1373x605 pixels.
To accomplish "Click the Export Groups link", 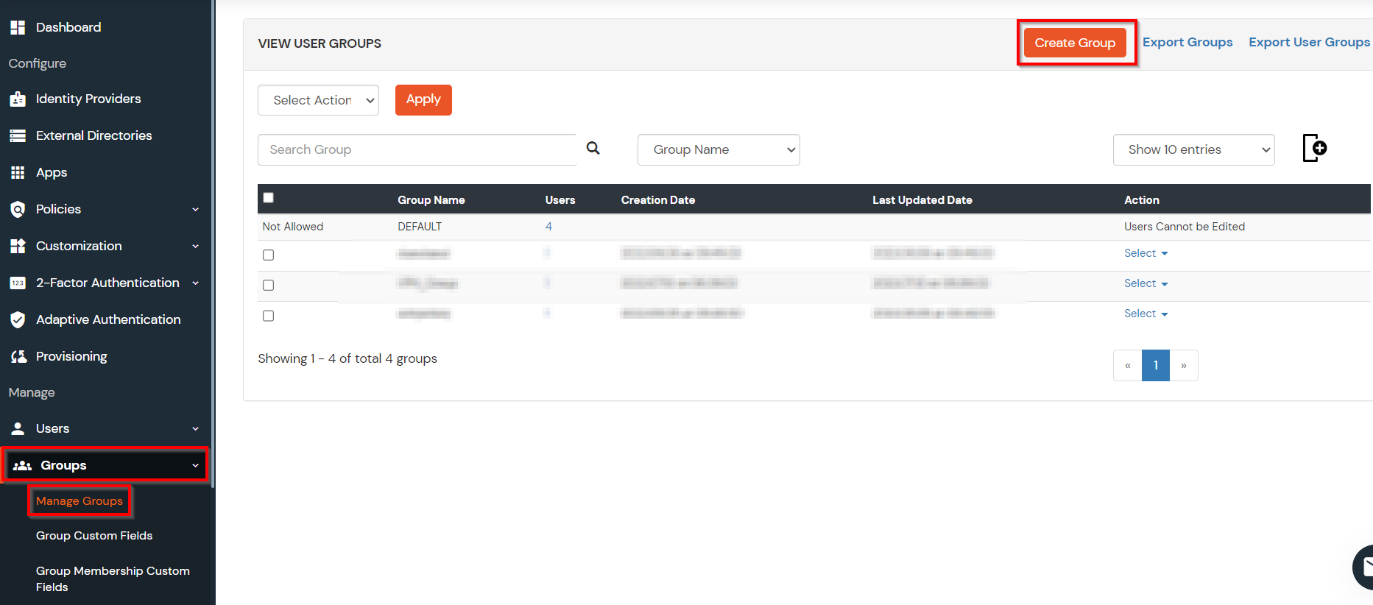I will click(x=1187, y=42).
